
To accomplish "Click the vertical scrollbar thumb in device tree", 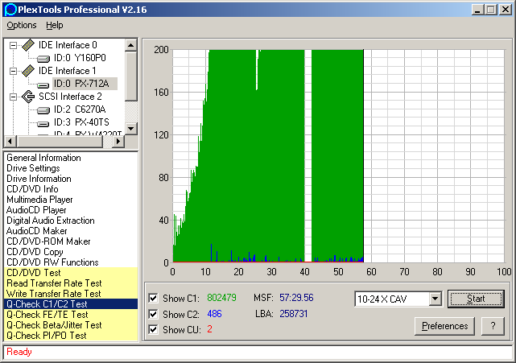I will 131,76.
